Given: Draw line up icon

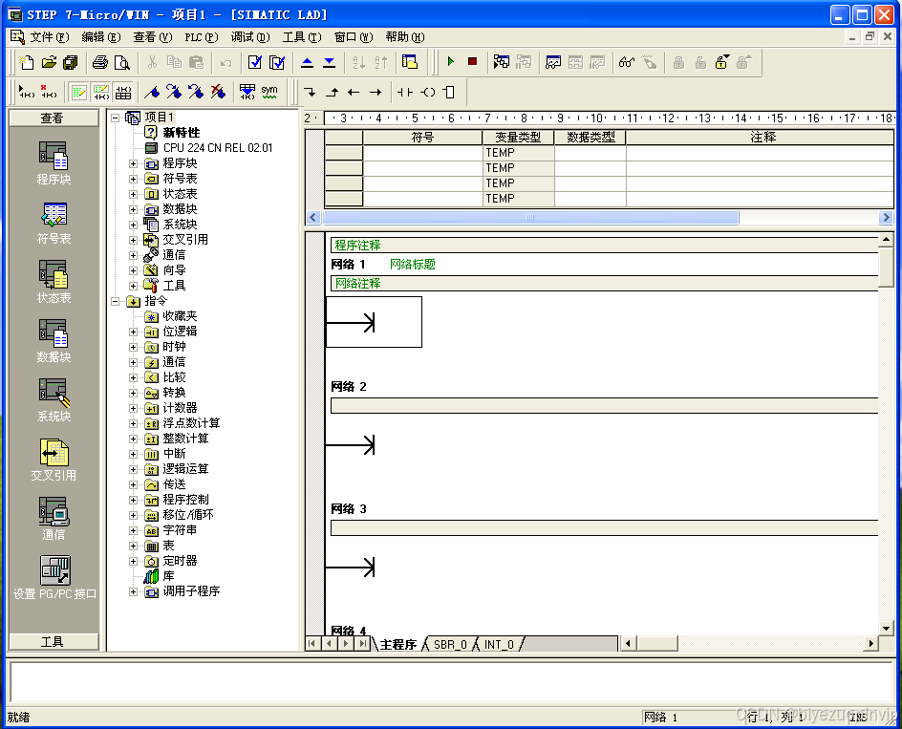Looking at the screenshot, I should coord(332,92).
